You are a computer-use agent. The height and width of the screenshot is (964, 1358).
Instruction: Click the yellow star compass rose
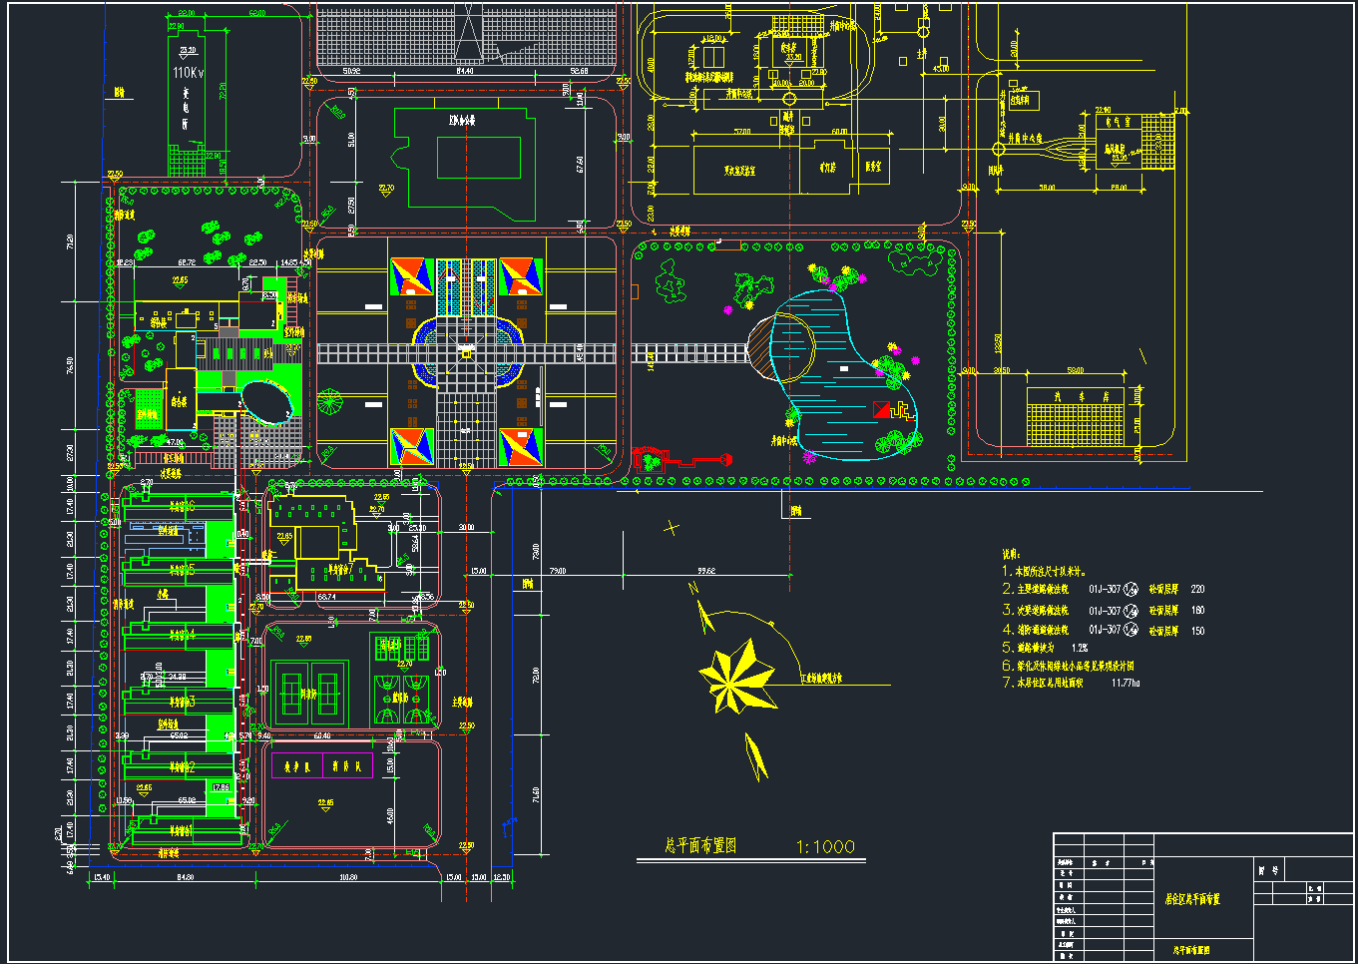737,676
